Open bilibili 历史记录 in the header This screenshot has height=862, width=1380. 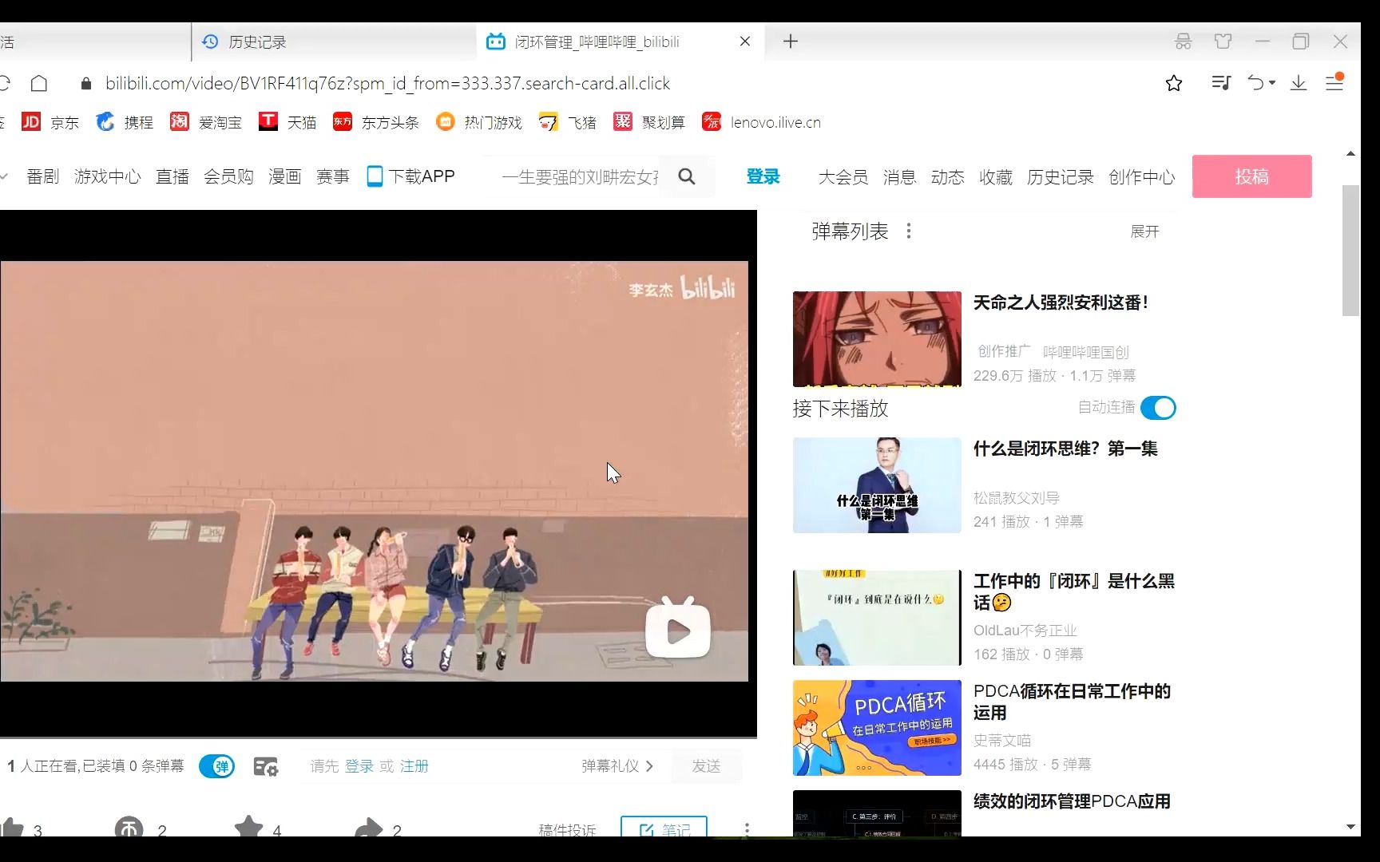pyautogui.click(x=1061, y=176)
